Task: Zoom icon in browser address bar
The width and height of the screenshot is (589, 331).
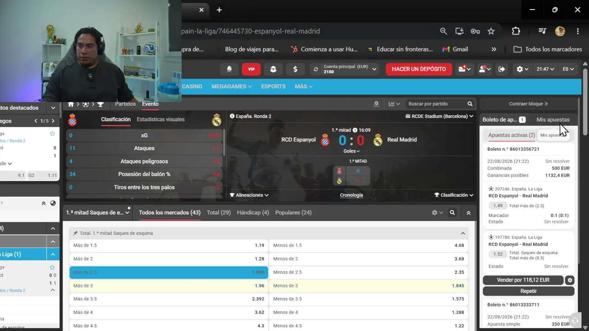Action: click(x=444, y=31)
